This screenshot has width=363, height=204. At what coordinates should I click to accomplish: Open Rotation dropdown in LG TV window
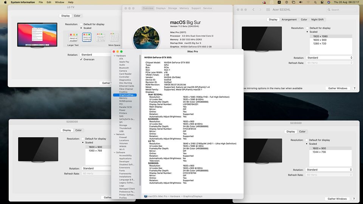[x=96, y=54]
